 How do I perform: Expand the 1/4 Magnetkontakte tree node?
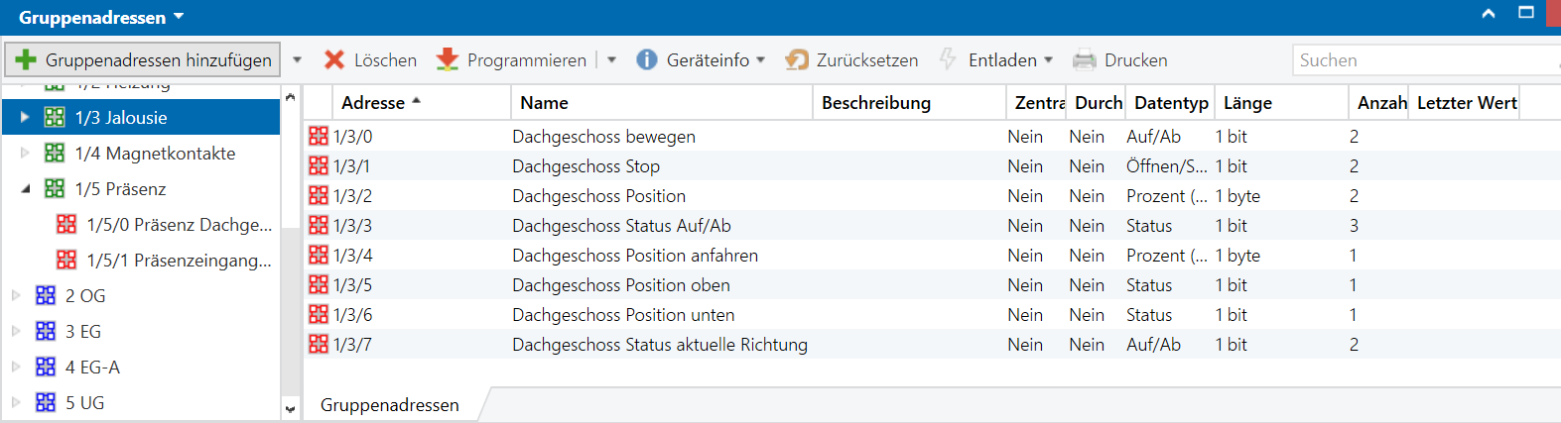[25, 153]
